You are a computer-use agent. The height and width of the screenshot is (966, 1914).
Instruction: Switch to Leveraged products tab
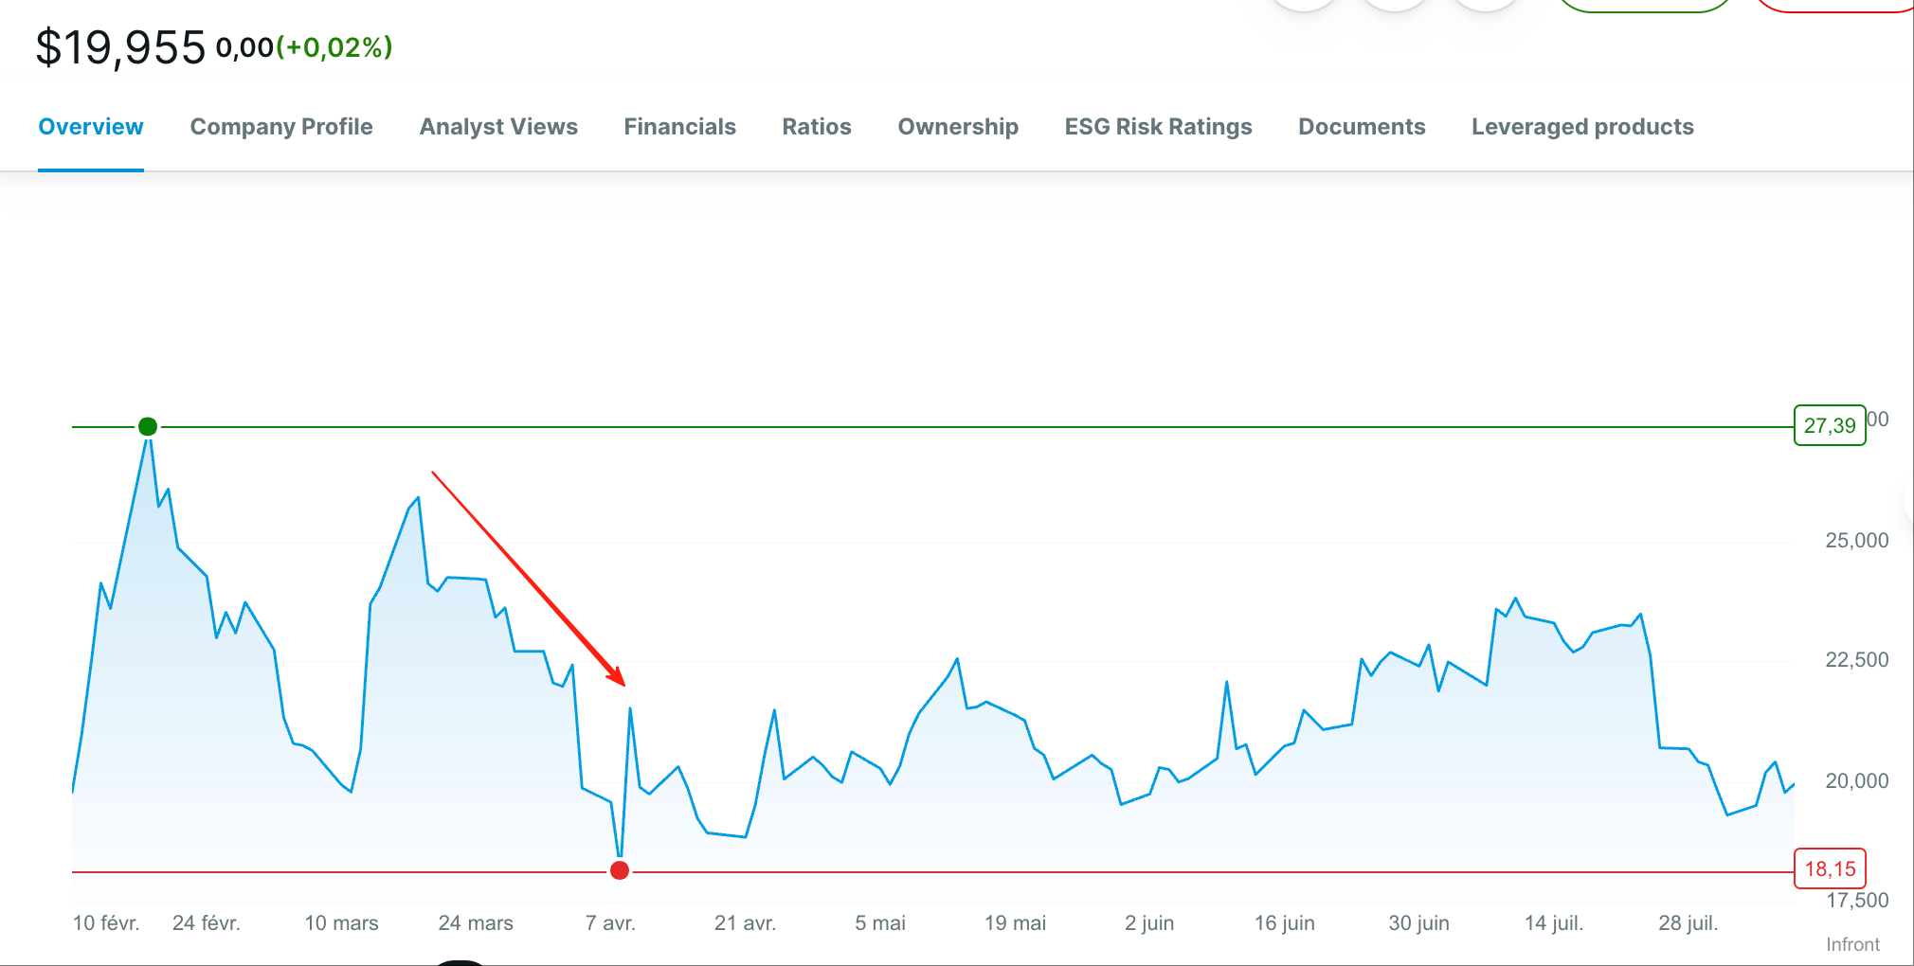point(1582,127)
